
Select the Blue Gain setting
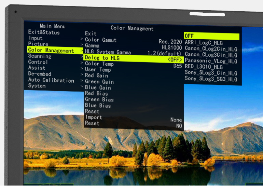[98, 87]
